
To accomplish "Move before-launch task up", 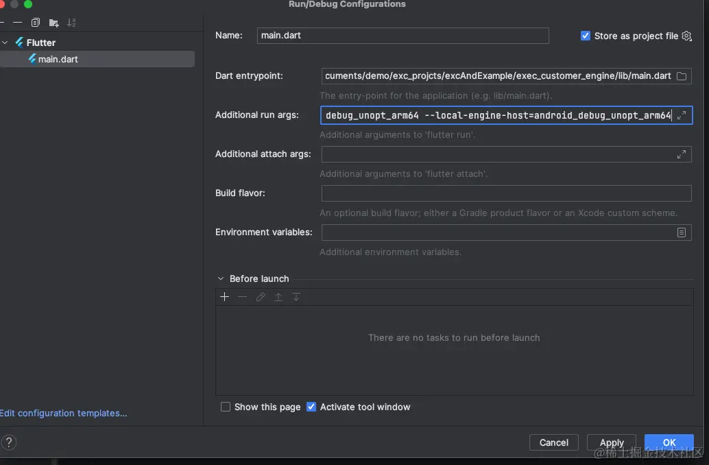I will tap(278, 297).
